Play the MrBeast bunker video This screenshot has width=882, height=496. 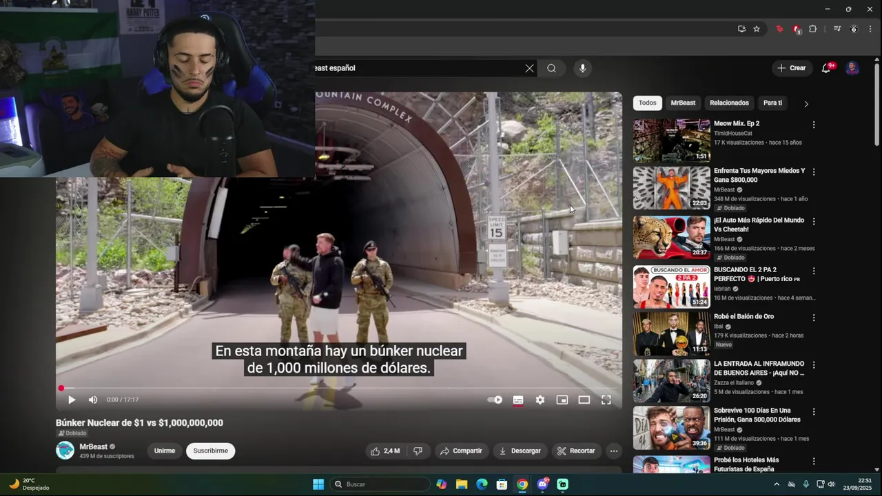(72, 400)
